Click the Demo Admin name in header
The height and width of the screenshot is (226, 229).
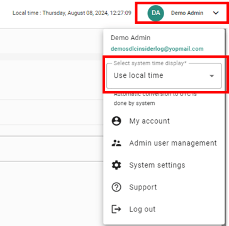pos(187,13)
